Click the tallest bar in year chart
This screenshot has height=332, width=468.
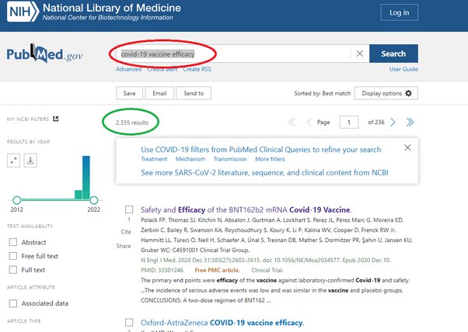(x=86, y=177)
